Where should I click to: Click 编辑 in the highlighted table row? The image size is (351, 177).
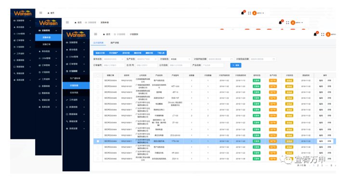pos(321,141)
